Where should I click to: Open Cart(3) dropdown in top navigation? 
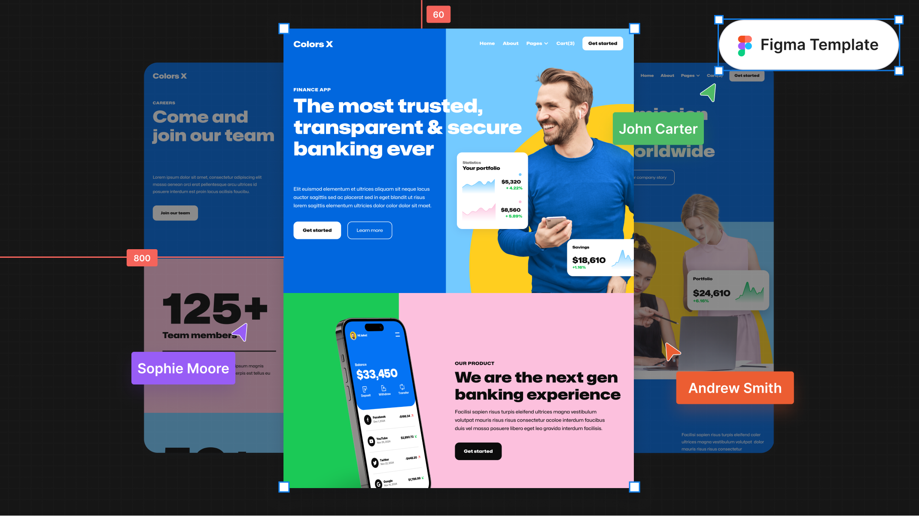coord(566,43)
